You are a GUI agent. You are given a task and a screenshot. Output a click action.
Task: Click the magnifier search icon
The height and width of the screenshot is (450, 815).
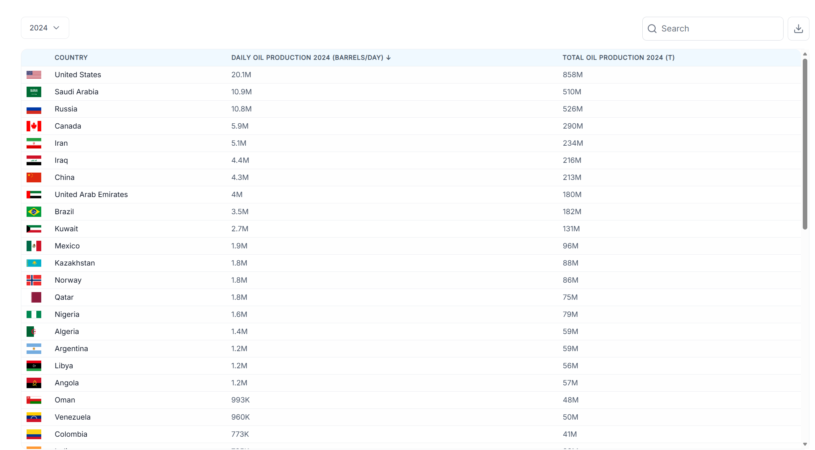[x=652, y=29]
